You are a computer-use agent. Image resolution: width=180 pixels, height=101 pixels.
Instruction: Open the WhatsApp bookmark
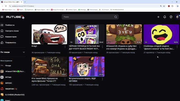coord(82,10)
